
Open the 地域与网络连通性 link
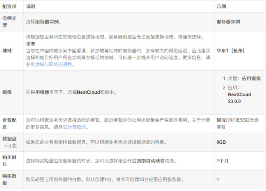pyautogui.click(x=54, y=65)
